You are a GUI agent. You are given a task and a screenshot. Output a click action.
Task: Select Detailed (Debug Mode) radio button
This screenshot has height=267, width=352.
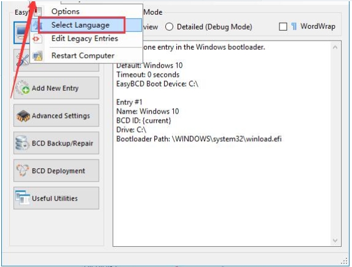point(169,27)
